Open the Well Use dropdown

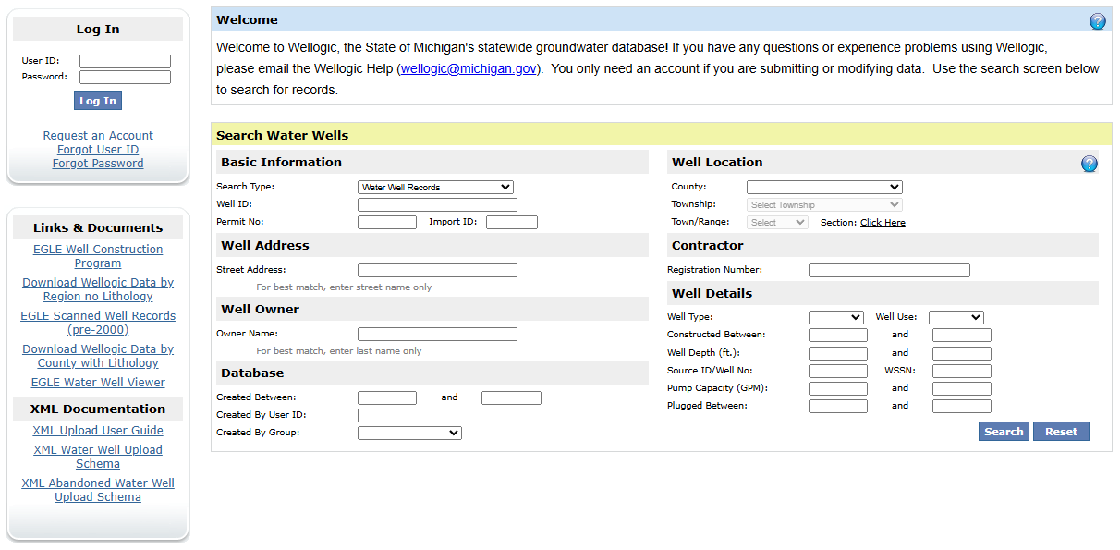956,317
